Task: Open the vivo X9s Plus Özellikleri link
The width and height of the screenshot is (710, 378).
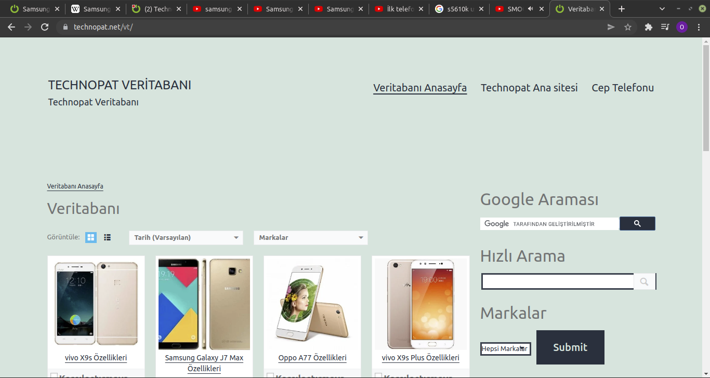Action: [x=420, y=358]
